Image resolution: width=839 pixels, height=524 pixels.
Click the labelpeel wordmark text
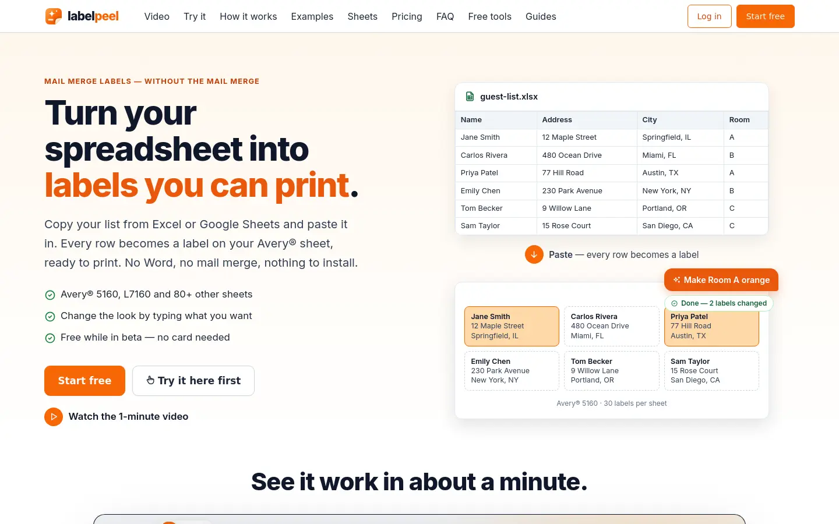(93, 16)
